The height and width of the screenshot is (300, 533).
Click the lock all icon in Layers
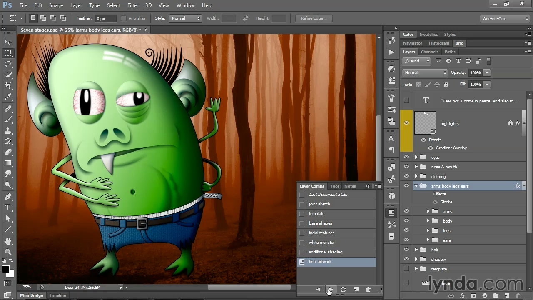coord(446,85)
